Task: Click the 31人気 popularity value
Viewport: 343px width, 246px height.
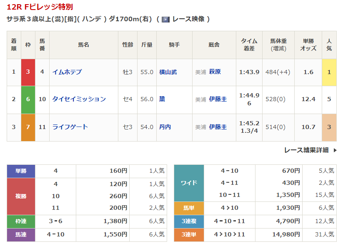Action: pyautogui.click(x=325, y=234)
